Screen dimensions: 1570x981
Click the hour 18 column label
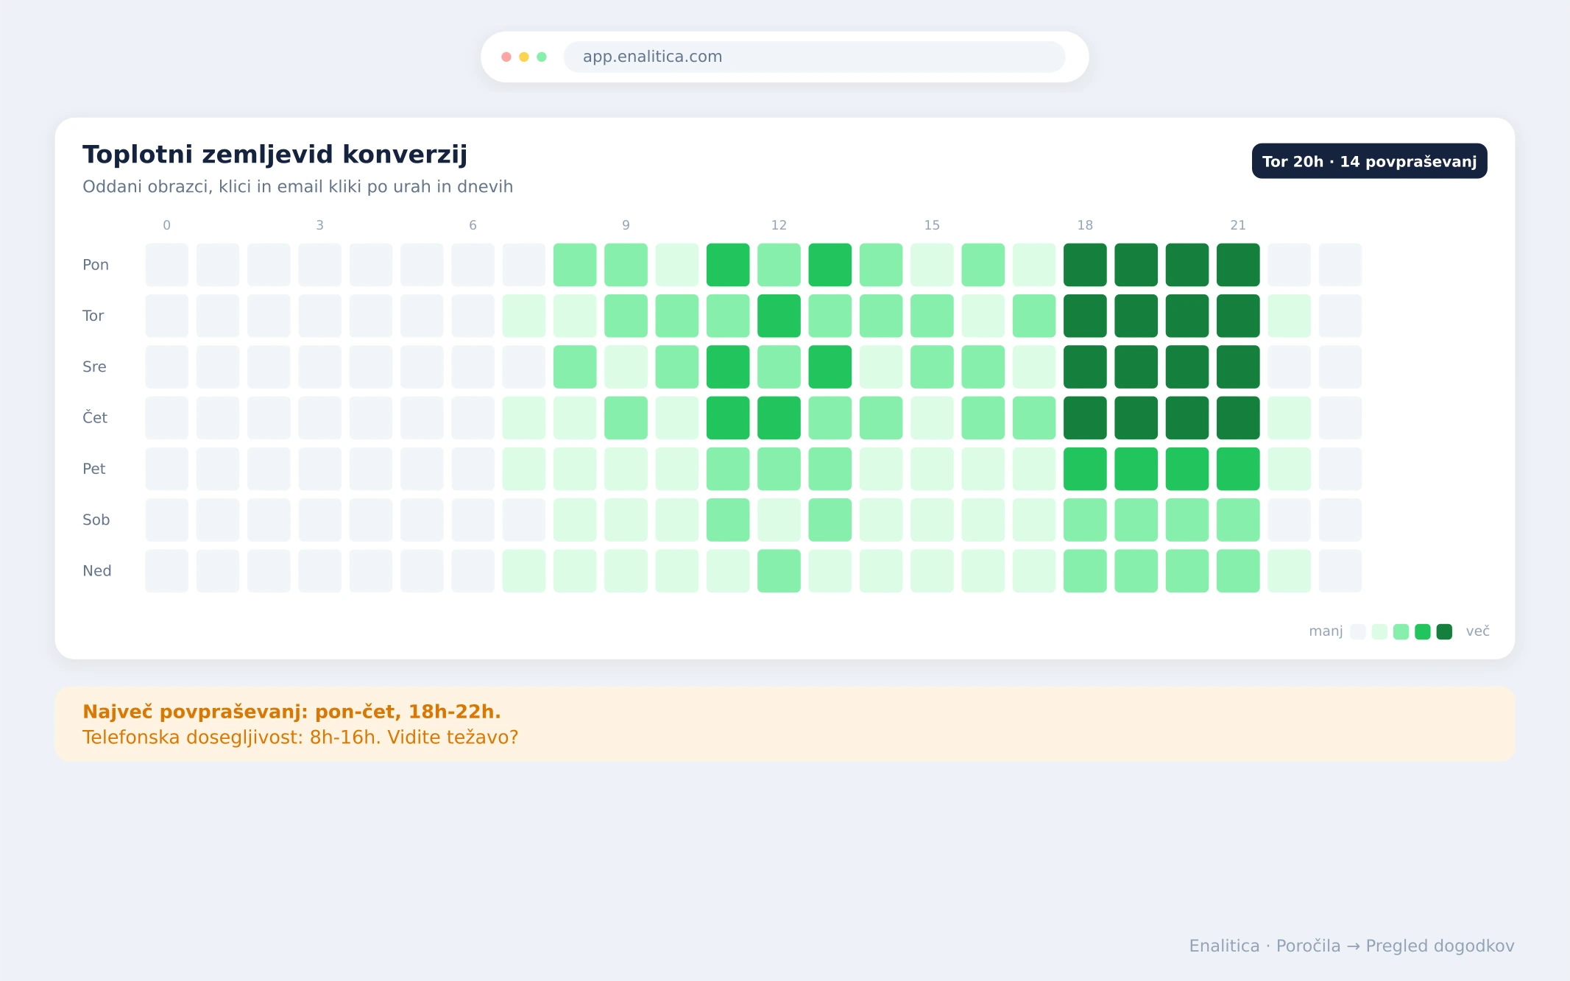click(1085, 225)
